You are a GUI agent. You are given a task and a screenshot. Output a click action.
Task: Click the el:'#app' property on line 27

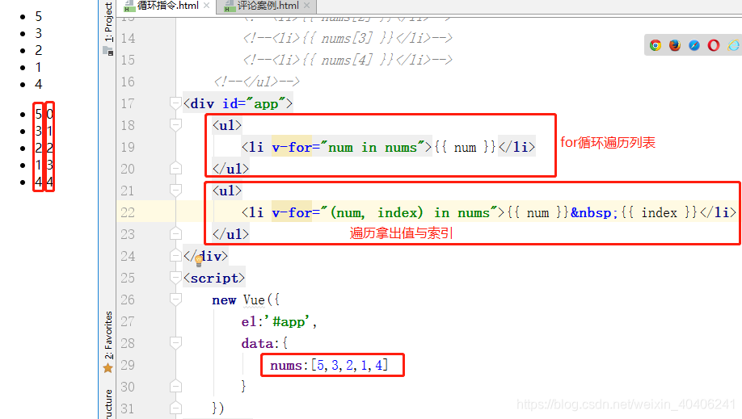(x=279, y=321)
